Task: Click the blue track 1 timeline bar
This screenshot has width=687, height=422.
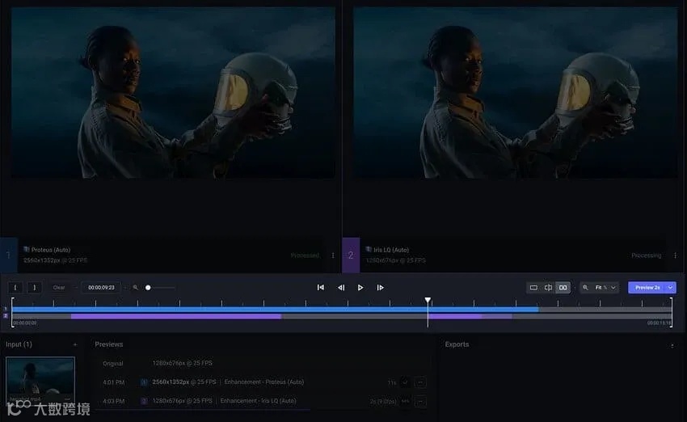Action: pos(275,310)
